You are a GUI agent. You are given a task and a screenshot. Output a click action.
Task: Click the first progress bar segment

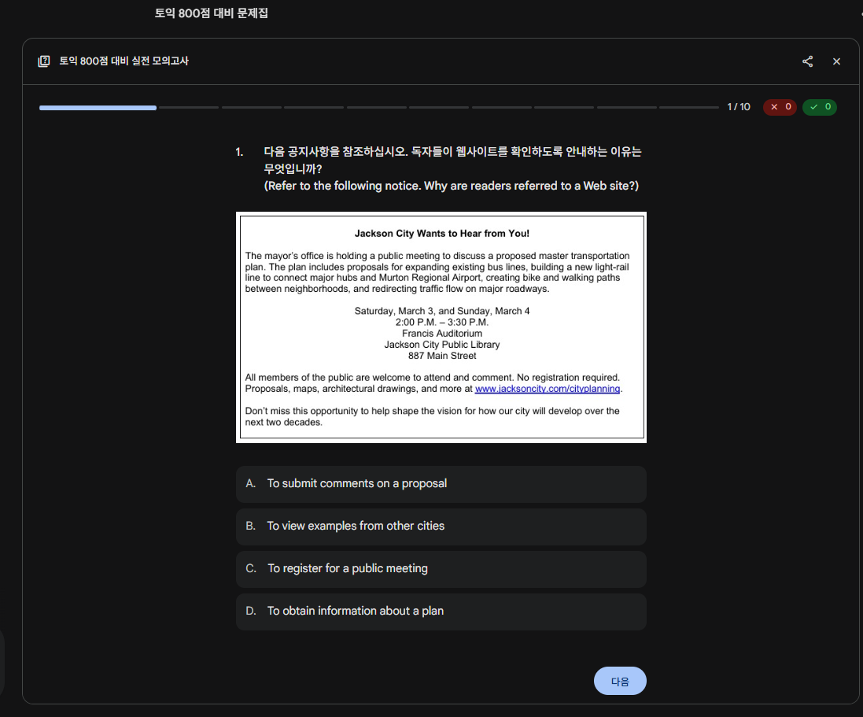pos(98,107)
